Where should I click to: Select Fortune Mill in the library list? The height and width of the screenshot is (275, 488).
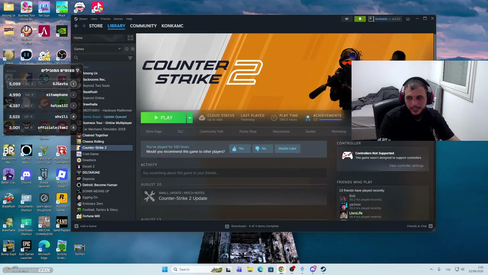point(91,216)
